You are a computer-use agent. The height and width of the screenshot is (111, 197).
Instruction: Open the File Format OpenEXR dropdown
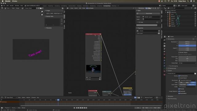187,80
